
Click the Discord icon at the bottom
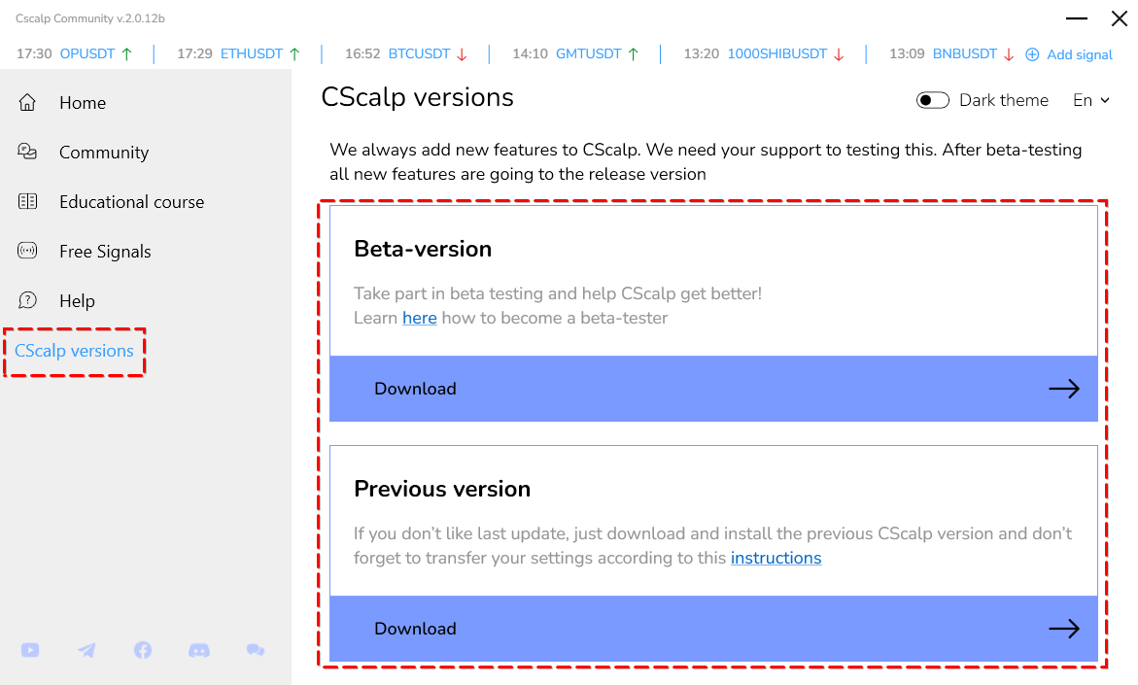pos(199,650)
